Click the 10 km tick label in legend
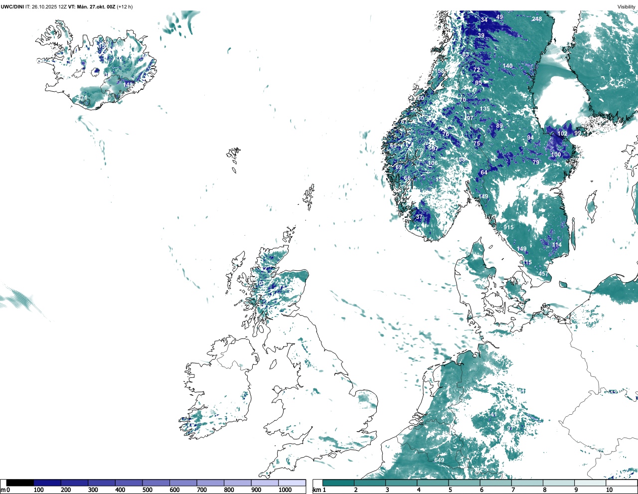 (x=609, y=490)
